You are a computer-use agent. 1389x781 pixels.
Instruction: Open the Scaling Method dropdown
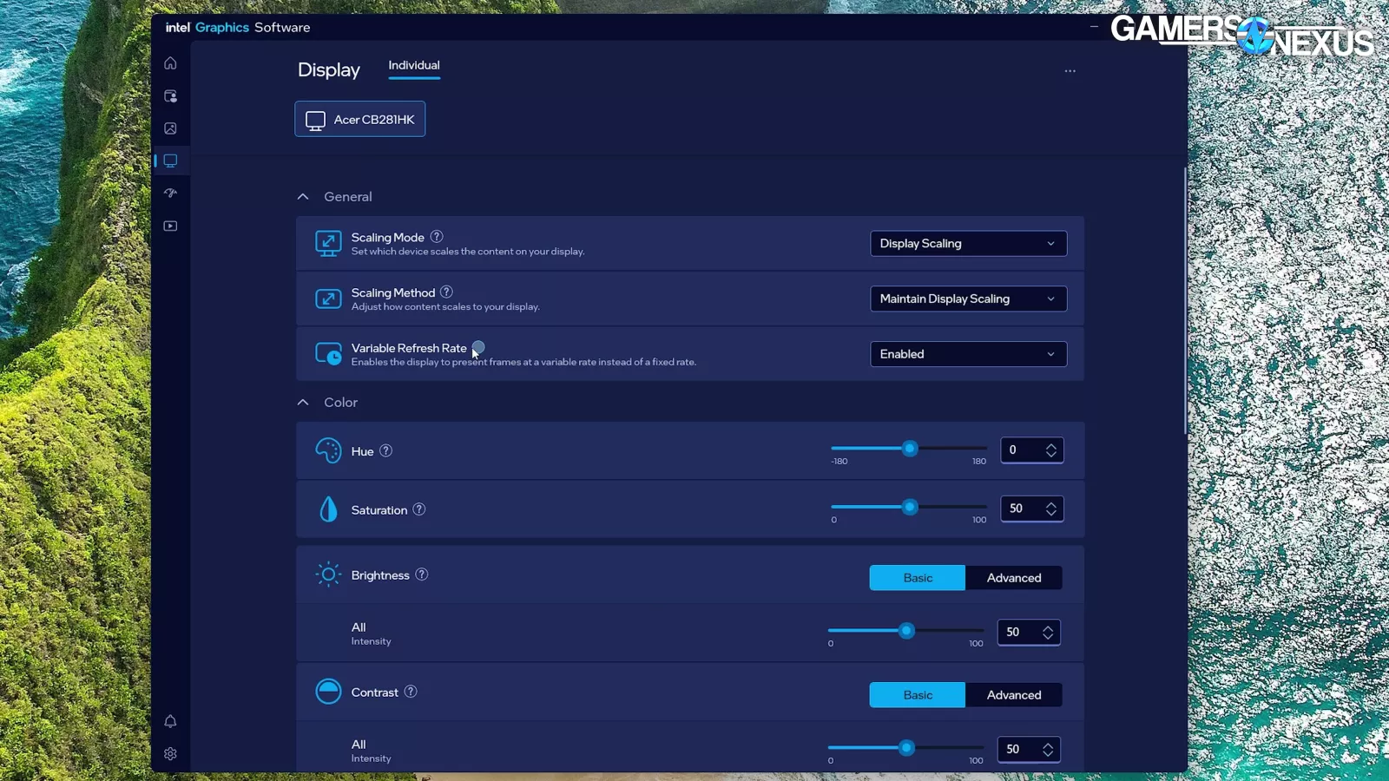click(x=968, y=299)
